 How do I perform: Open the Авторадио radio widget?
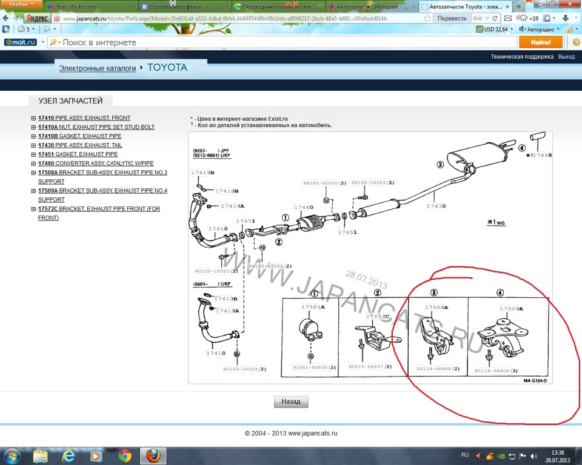(539, 29)
